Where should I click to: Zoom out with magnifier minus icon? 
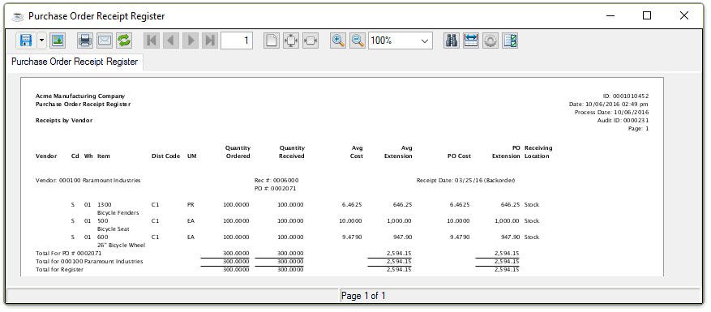click(x=358, y=41)
